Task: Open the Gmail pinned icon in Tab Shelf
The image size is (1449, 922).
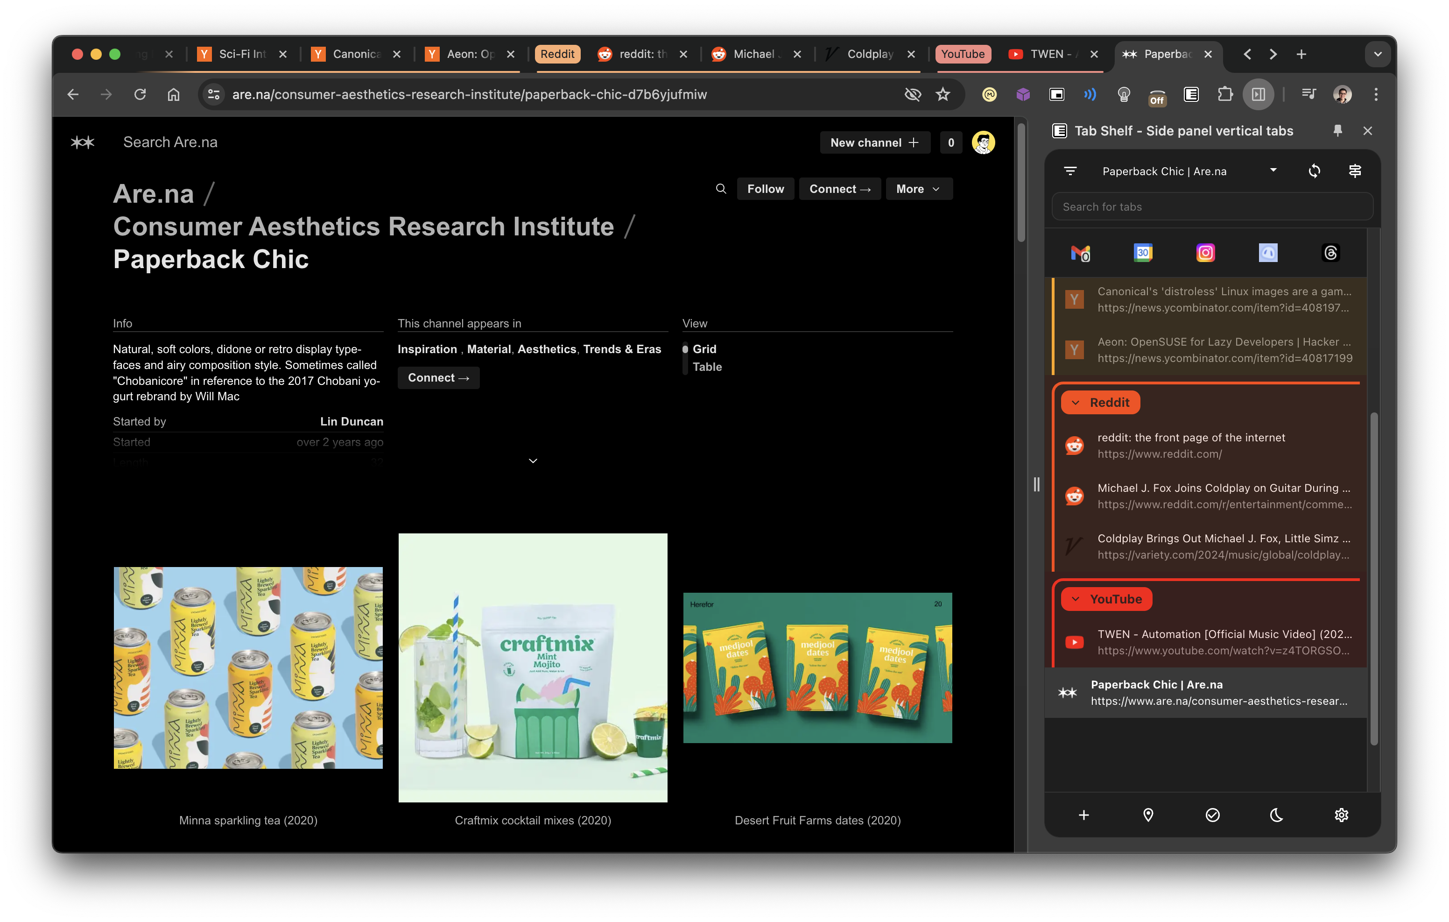Action: point(1080,253)
